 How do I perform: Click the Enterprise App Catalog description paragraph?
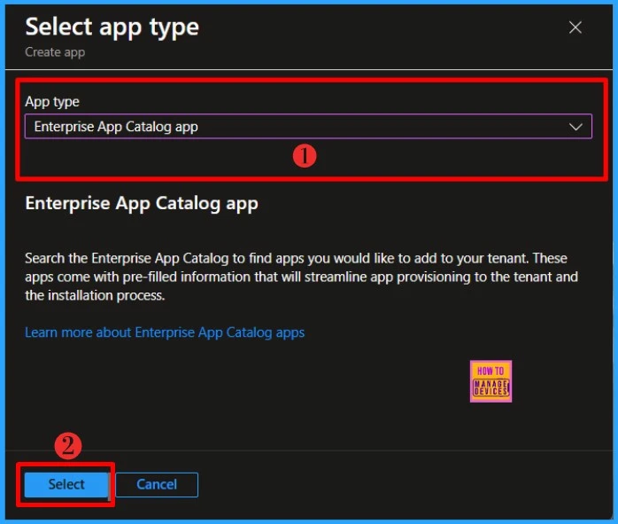(x=302, y=277)
